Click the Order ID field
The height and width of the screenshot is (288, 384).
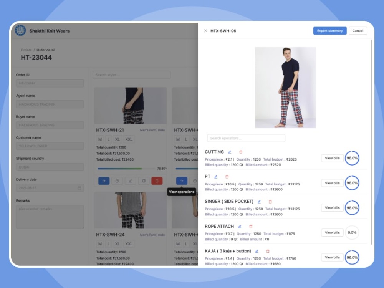[x=50, y=83]
